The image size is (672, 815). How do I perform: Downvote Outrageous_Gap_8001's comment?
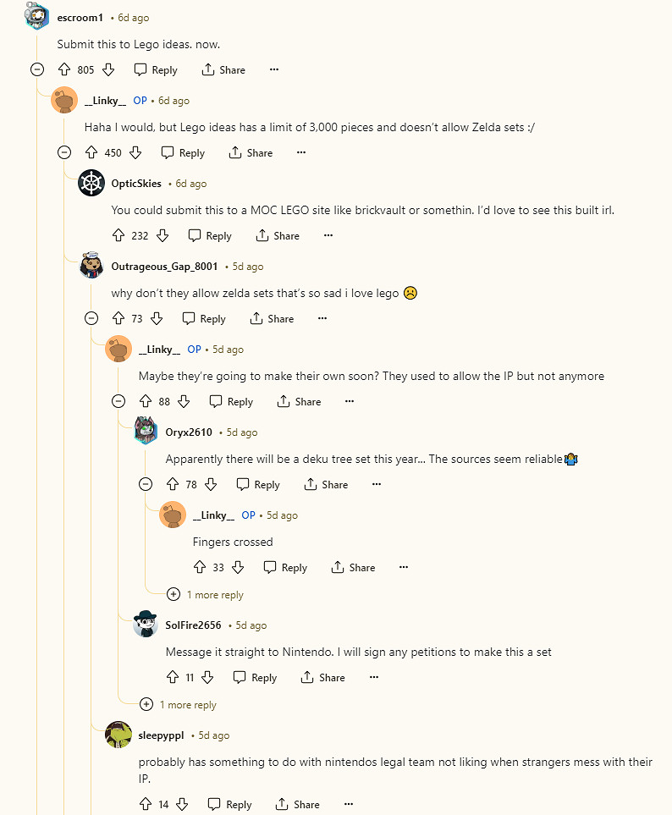coord(157,319)
